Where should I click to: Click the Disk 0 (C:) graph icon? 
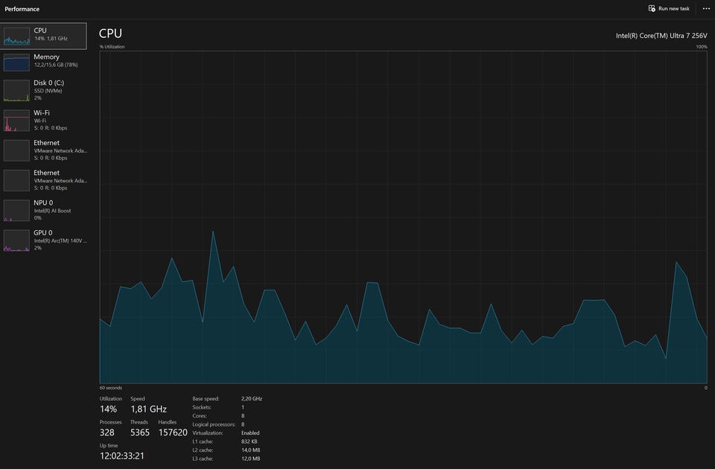[16, 90]
